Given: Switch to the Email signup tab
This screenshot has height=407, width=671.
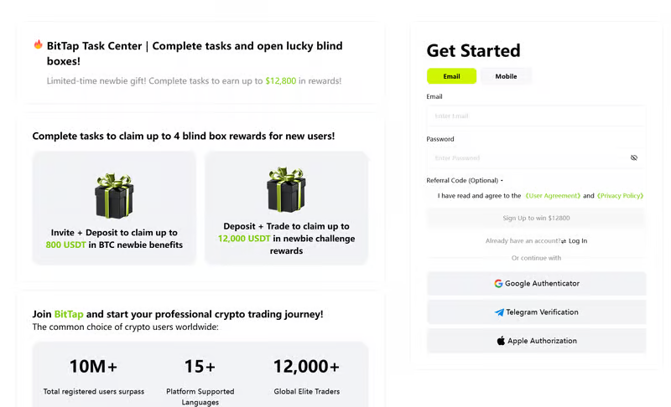Looking at the screenshot, I should 451,76.
